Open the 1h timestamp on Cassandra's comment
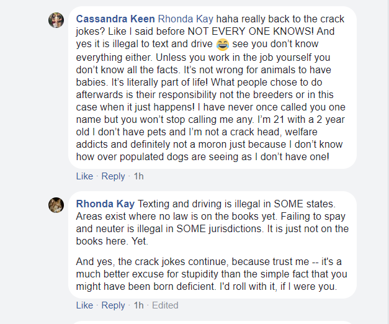This screenshot has height=324, width=389. (139, 176)
